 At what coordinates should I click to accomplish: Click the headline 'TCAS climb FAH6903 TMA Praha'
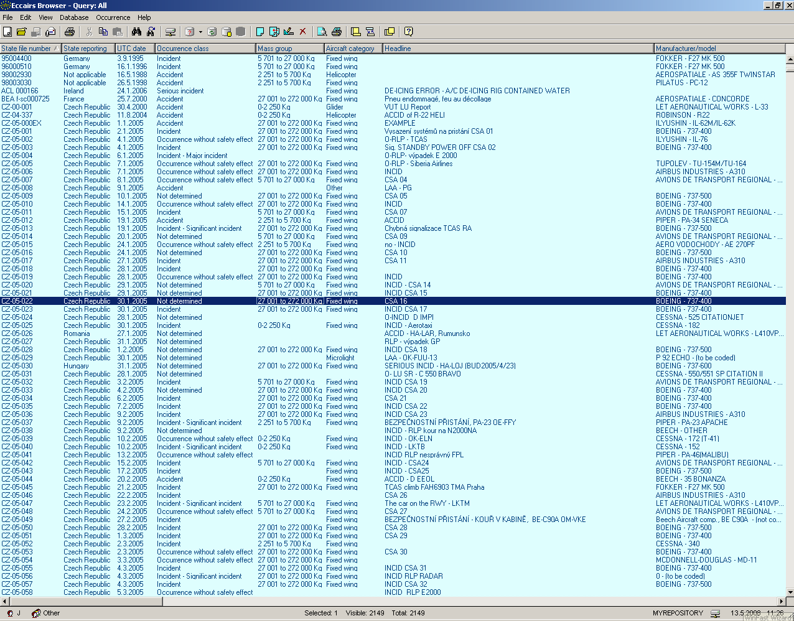[x=434, y=487]
